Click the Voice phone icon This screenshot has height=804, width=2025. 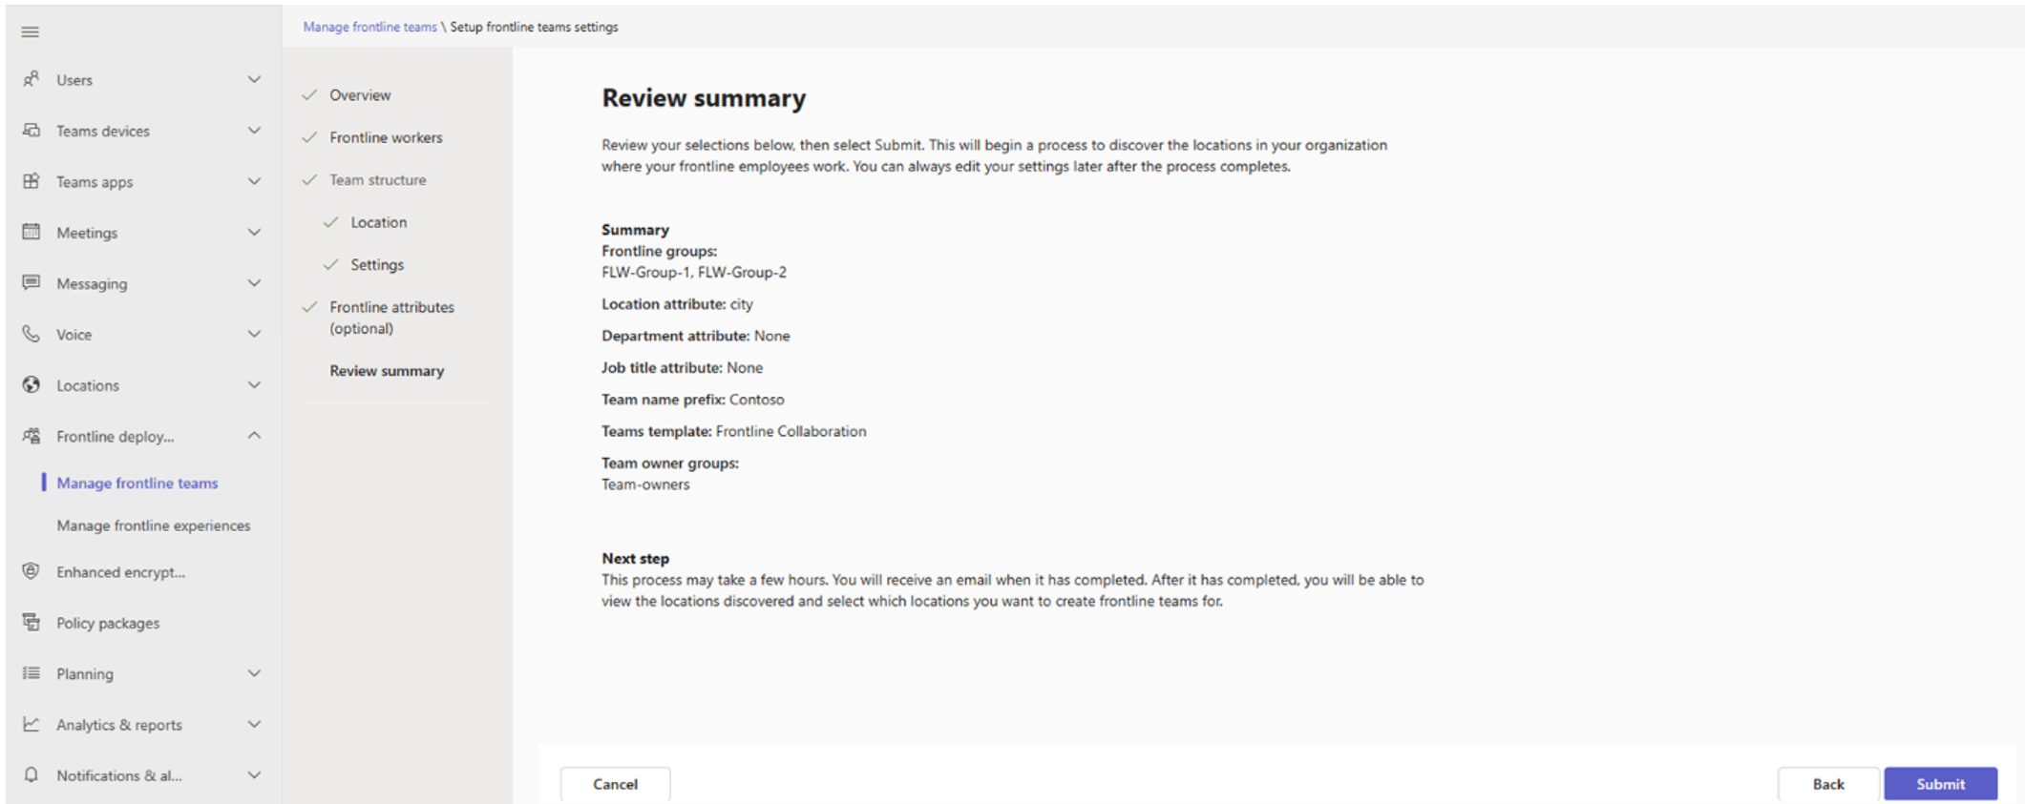[x=32, y=334]
